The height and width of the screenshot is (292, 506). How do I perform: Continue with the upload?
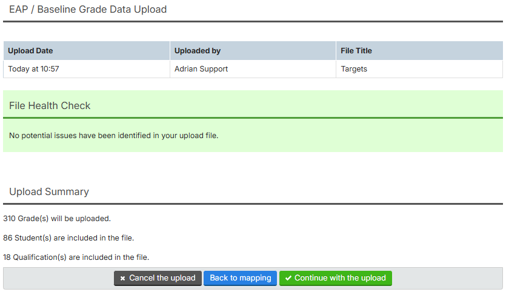click(x=336, y=278)
